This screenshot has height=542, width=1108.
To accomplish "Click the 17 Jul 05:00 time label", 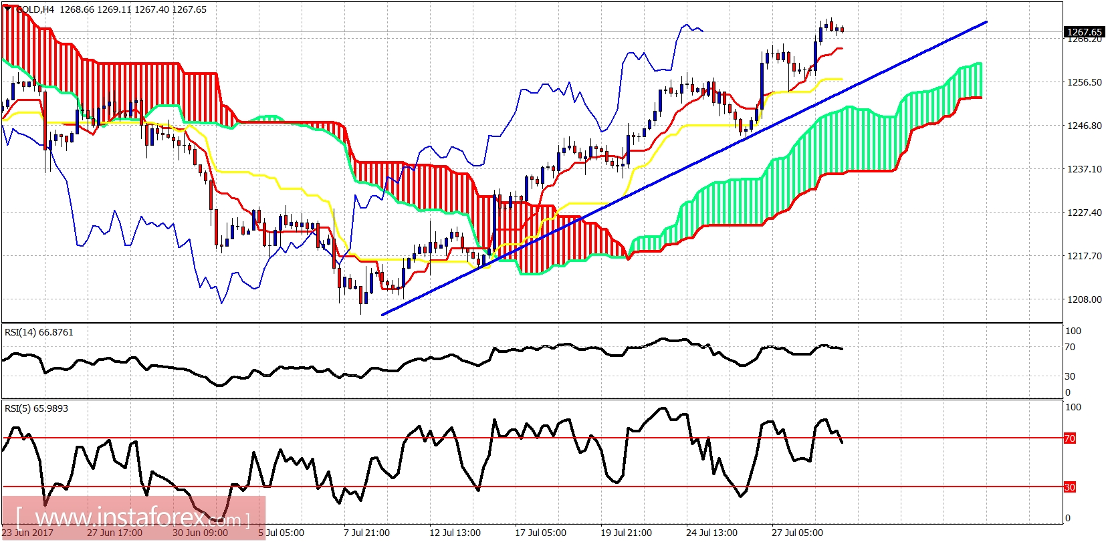I will point(540,533).
